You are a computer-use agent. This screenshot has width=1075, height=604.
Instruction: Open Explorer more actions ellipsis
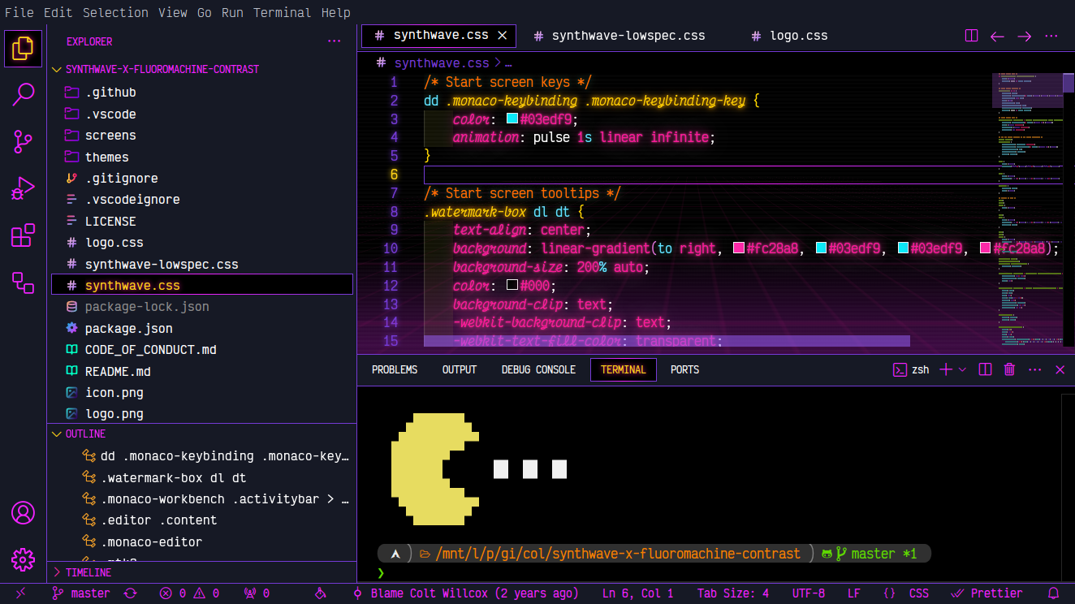(335, 41)
